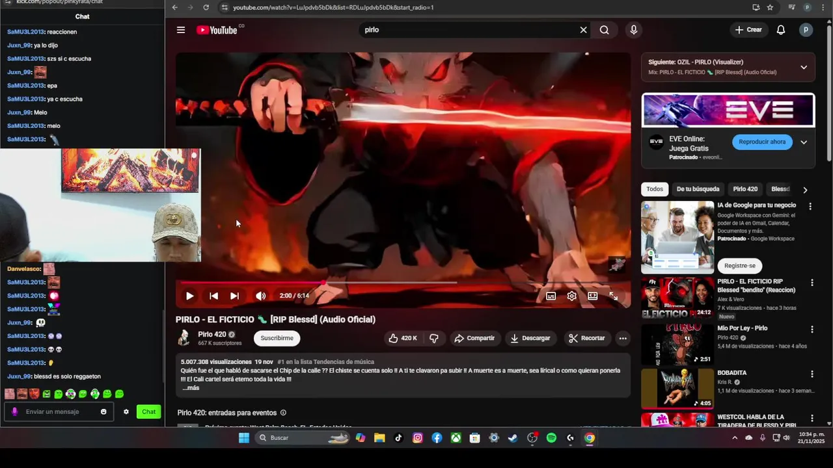Share the video via Compartir
833x468 pixels.
474,338
